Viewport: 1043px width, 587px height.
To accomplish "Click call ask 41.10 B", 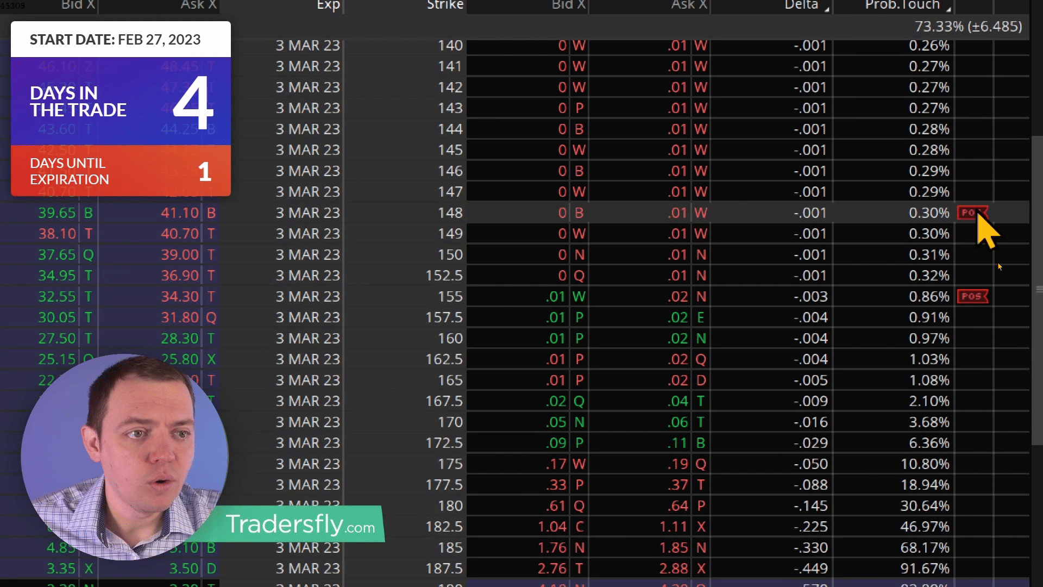I will point(188,213).
